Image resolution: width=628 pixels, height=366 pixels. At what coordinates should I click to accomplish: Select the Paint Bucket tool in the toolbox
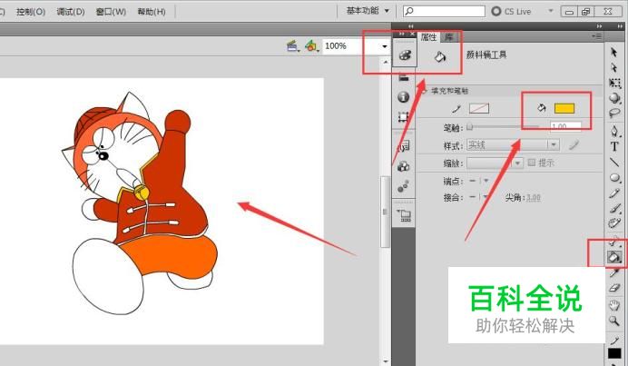click(x=614, y=256)
